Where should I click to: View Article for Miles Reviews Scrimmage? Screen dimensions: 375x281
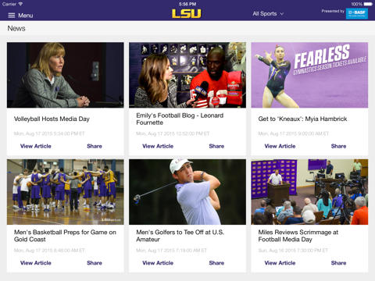point(280,263)
